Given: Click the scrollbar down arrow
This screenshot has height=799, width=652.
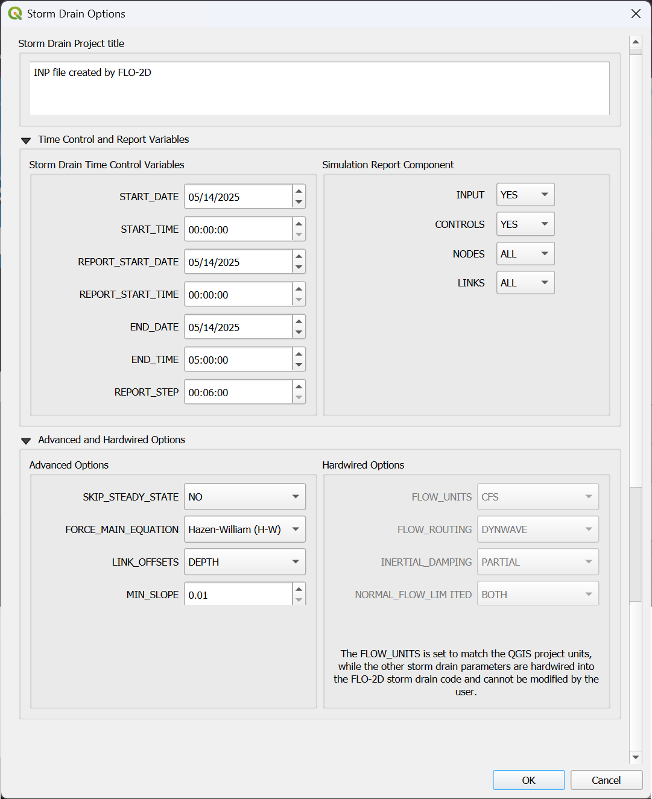Looking at the screenshot, I should (x=635, y=757).
